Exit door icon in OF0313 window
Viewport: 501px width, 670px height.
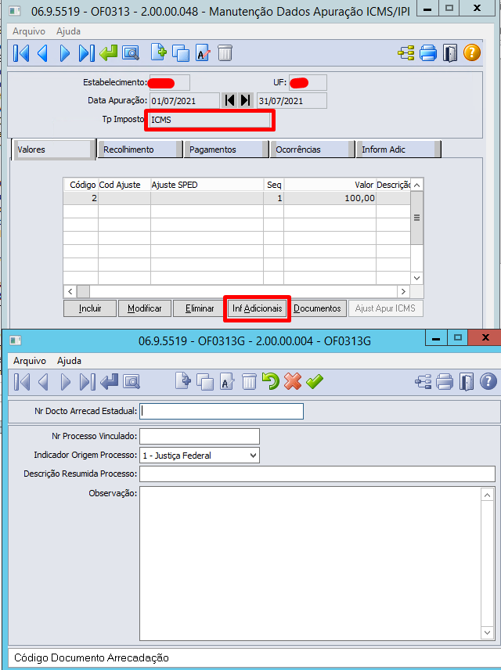coord(449,53)
